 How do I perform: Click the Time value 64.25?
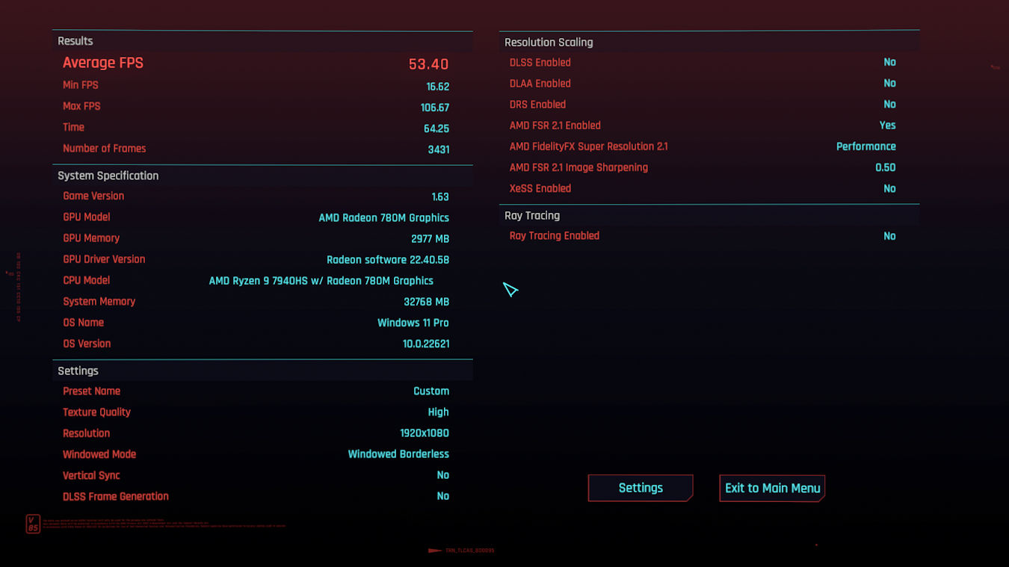436,128
